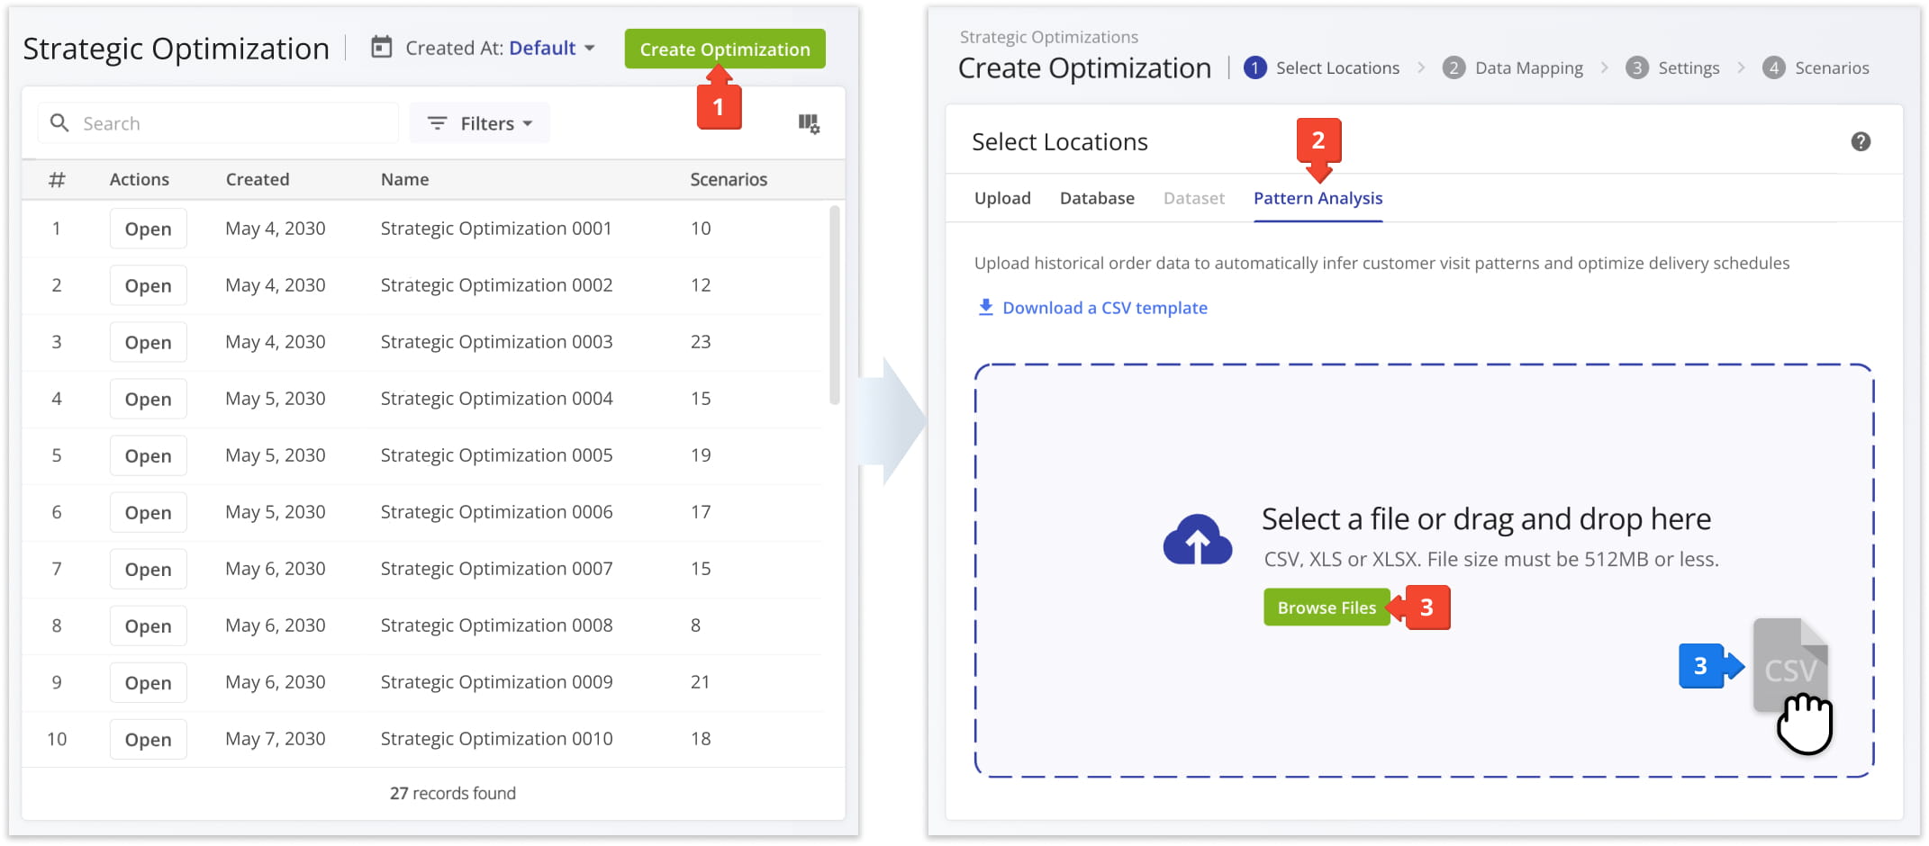Open the column settings icon above the table
The width and height of the screenshot is (1929, 846).
click(x=810, y=123)
